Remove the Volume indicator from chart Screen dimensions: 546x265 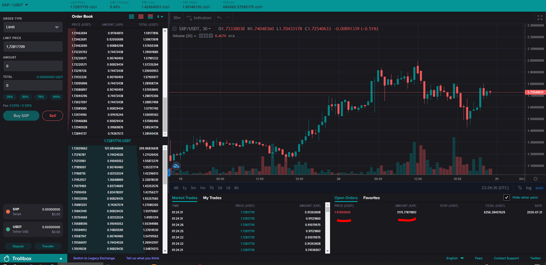pos(211,36)
